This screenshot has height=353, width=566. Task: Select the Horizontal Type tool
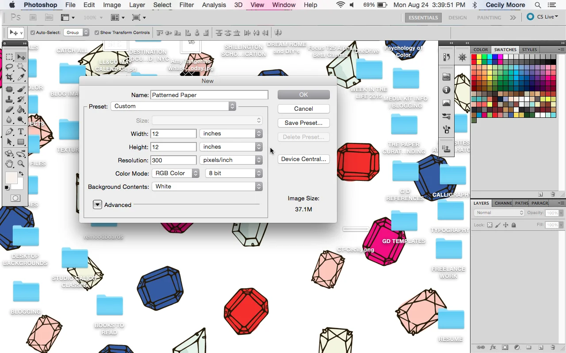[x=21, y=131]
